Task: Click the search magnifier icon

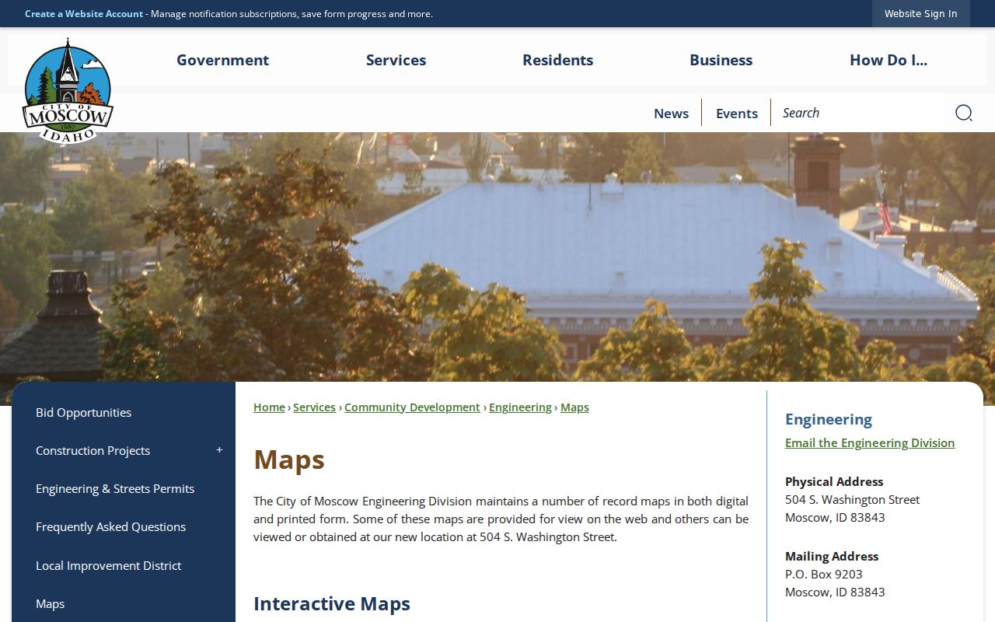Action: [x=964, y=113]
